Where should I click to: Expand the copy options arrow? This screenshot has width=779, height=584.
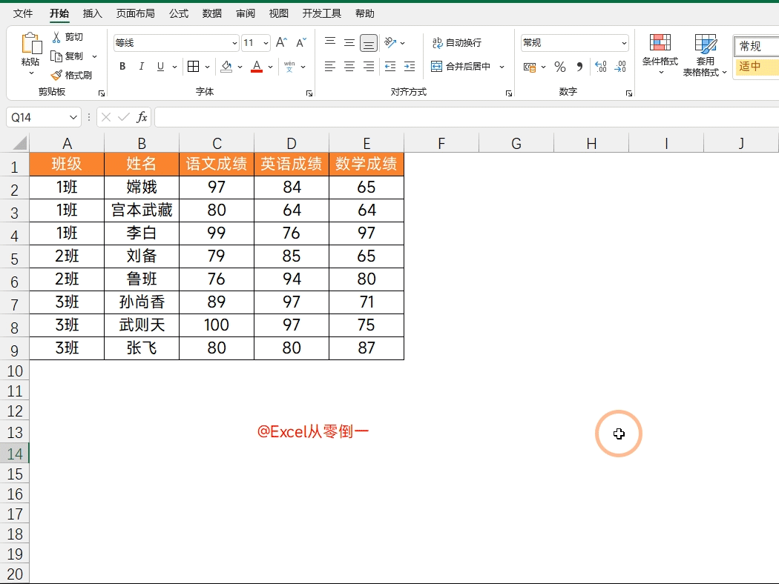tap(94, 56)
